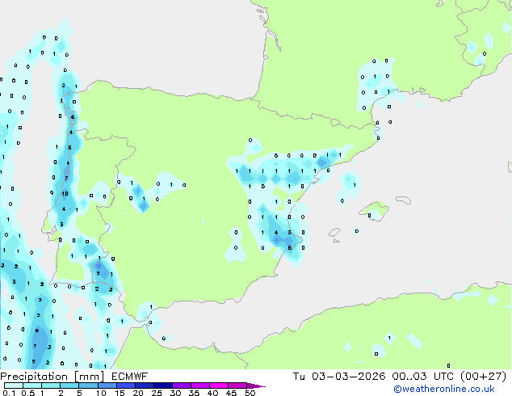This screenshot has height=396, width=512.
Task: Click the date '03-03-2026' text
Action: click(x=348, y=377)
